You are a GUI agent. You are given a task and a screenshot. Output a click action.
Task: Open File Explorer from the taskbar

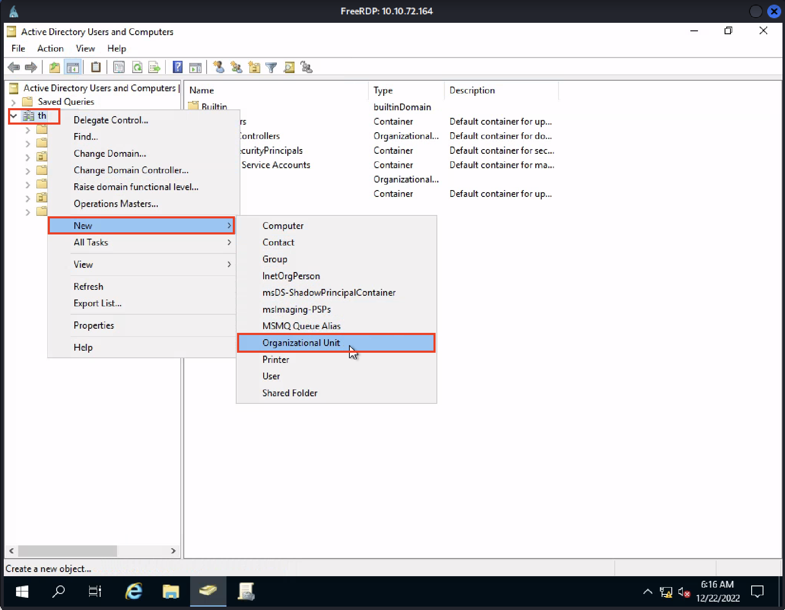(171, 591)
